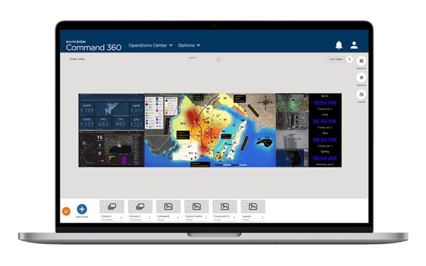The width and height of the screenshot is (426, 266).
Task: Open the Resources side panel
Action: pos(361,61)
